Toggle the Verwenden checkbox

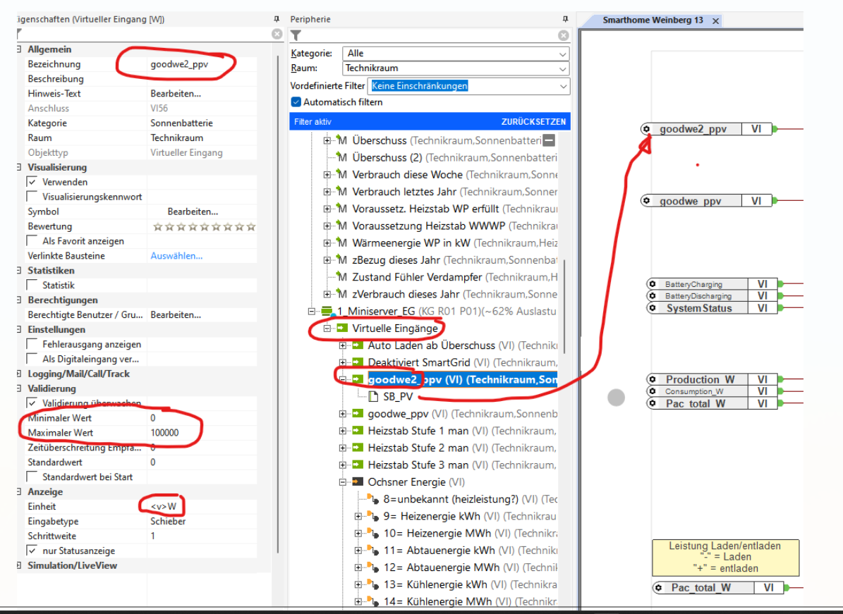(x=32, y=182)
